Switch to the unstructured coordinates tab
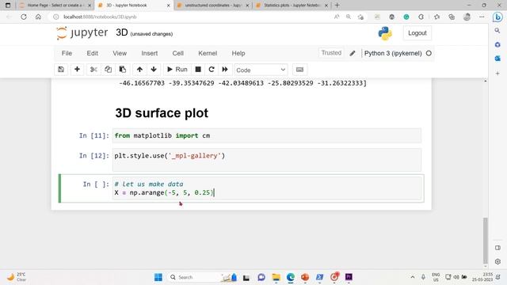The image size is (507, 285). click(212, 6)
